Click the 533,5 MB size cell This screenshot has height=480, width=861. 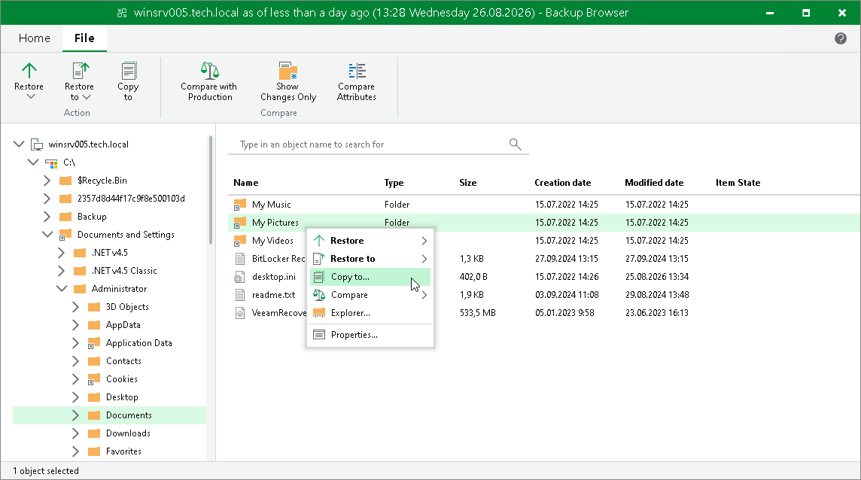click(478, 313)
